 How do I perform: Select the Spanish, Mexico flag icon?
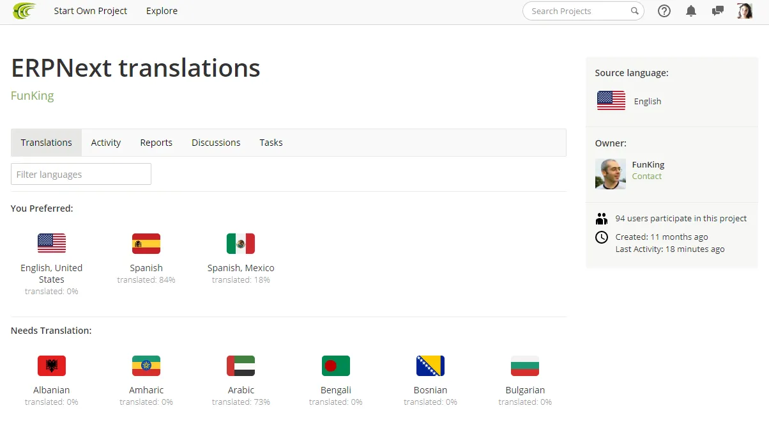[x=241, y=244]
